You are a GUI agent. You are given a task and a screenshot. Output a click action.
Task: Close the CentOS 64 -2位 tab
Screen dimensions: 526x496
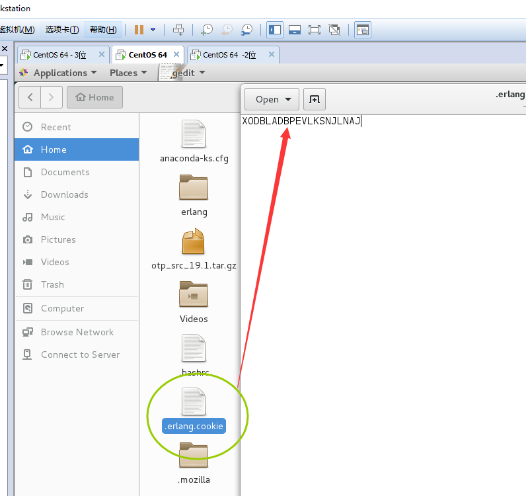272,54
